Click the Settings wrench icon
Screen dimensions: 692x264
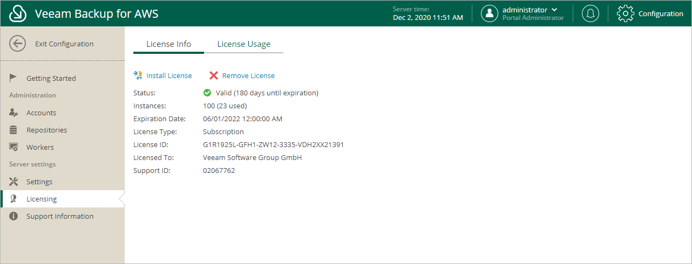tap(14, 182)
